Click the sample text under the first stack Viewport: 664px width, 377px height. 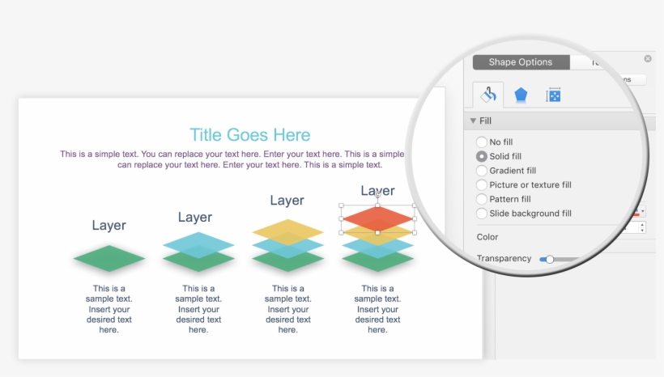[x=109, y=309]
